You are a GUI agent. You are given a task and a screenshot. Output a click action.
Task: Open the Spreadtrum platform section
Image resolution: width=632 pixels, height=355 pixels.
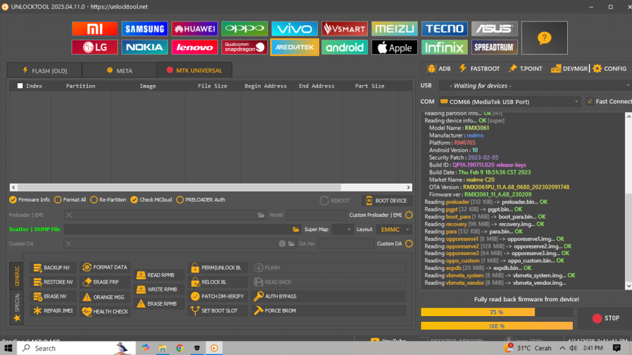point(494,47)
